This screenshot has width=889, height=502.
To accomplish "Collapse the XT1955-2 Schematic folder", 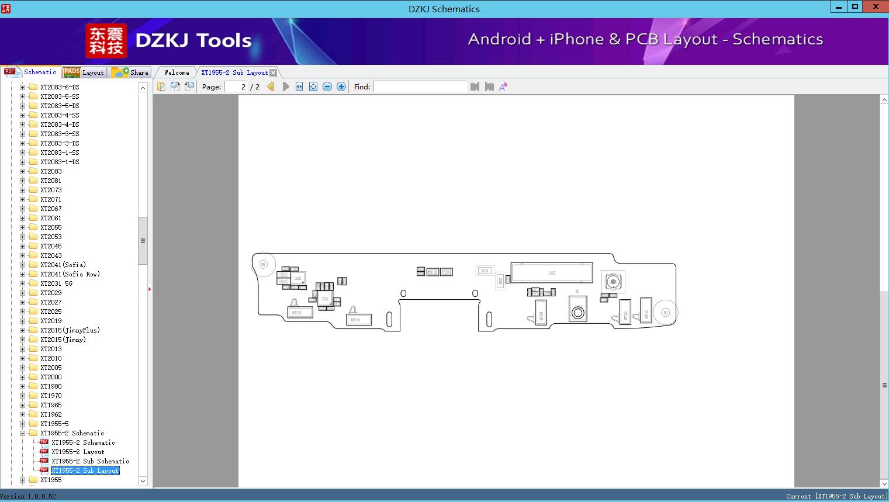I will coord(23,433).
